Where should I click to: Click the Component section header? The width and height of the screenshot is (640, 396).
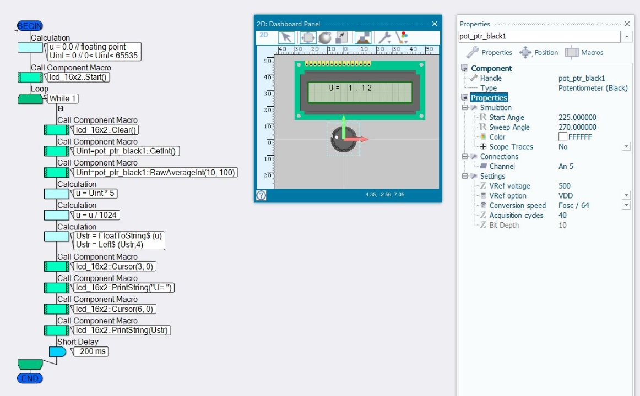(x=491, y=68)
